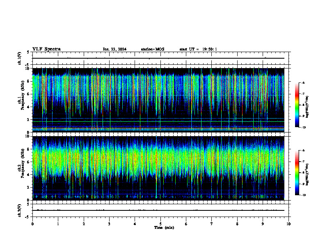Click the "ch.3(V)" axis label
The height and width of the screenshot is (251, 325).
(19, 210)
